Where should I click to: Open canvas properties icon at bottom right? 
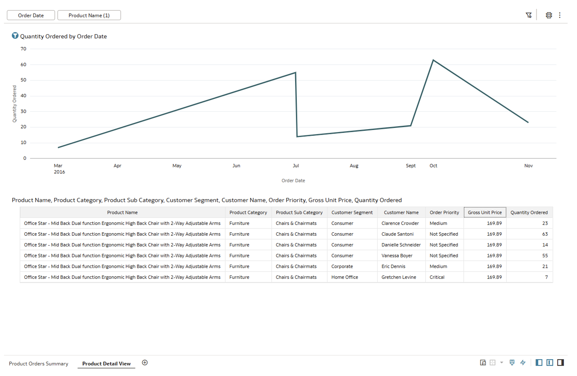pyautogui.click(x=483, y=363)
